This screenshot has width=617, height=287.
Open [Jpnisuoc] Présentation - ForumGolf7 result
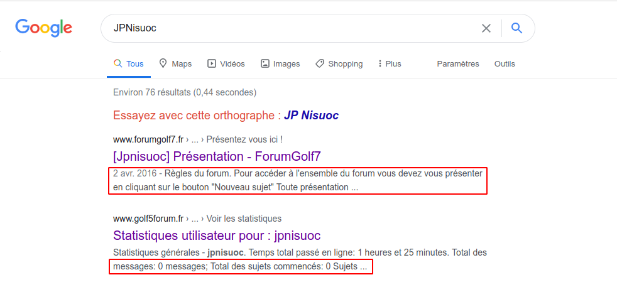(x=217, y=156)
